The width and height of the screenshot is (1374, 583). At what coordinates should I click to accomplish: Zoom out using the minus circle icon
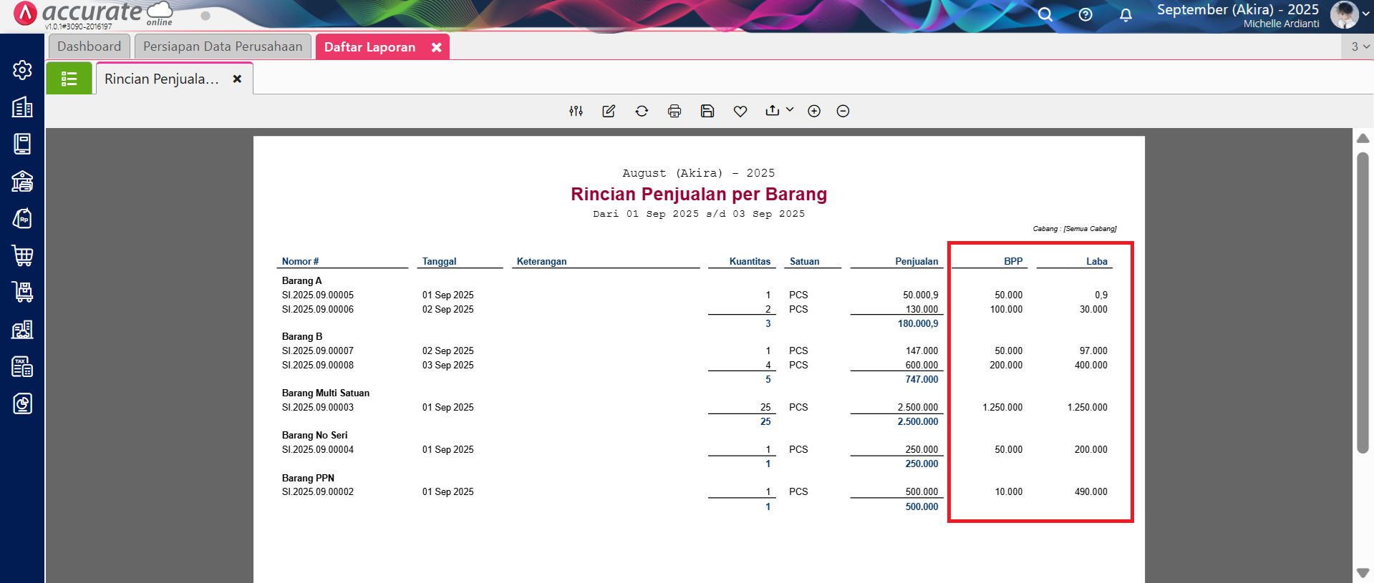(843, 111)
